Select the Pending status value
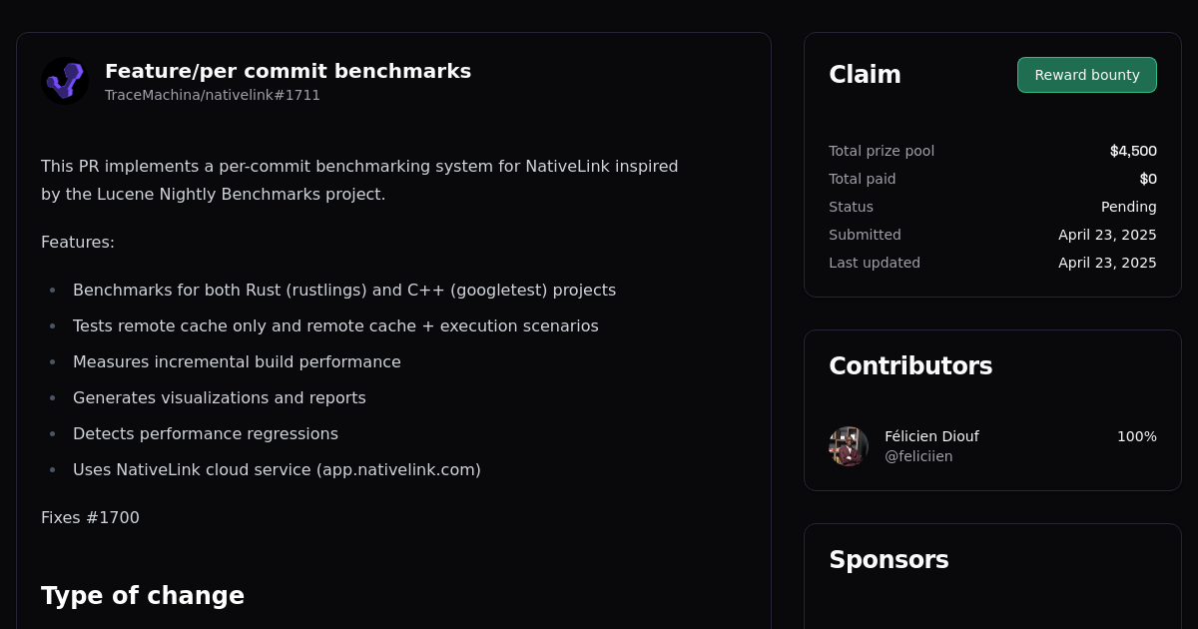Image resolution: width=1198 pixels, height=629 pixels. (x=1128, y=207)
